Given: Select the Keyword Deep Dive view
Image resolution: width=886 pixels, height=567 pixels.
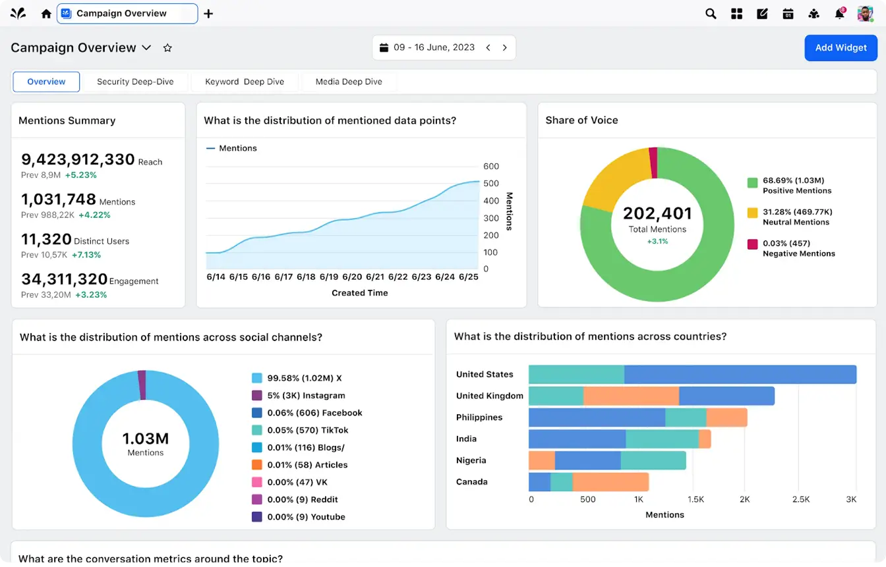Looking at the screenshot, I should (x=245, y=81).
